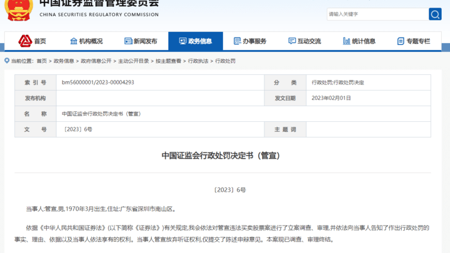Go to 政府信息公开 in the breadcrumb
The width and height of the screenshot is (450, 253).
tap(96, 61)
